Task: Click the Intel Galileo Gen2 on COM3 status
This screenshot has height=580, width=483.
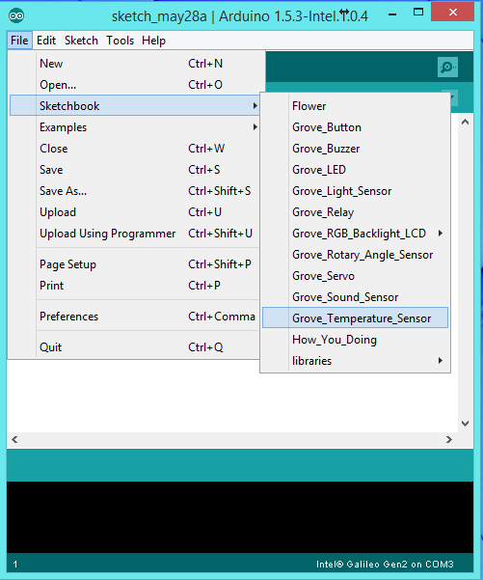Action: click(385, 565)
